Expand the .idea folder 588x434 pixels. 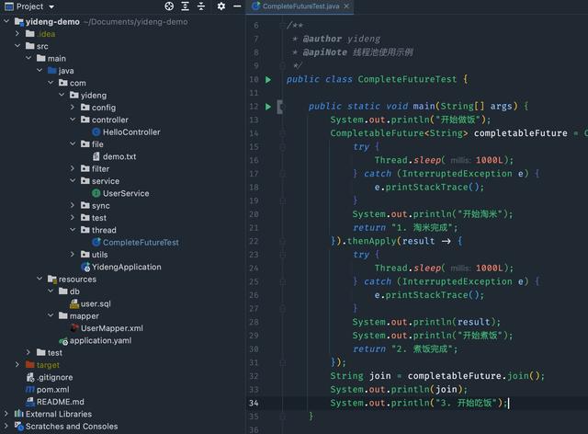(17, 33)
